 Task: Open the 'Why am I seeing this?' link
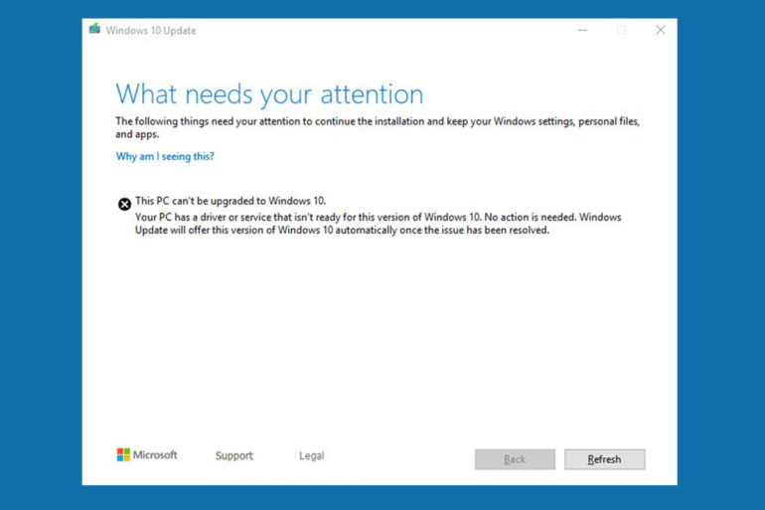click(x=165, y=157)
